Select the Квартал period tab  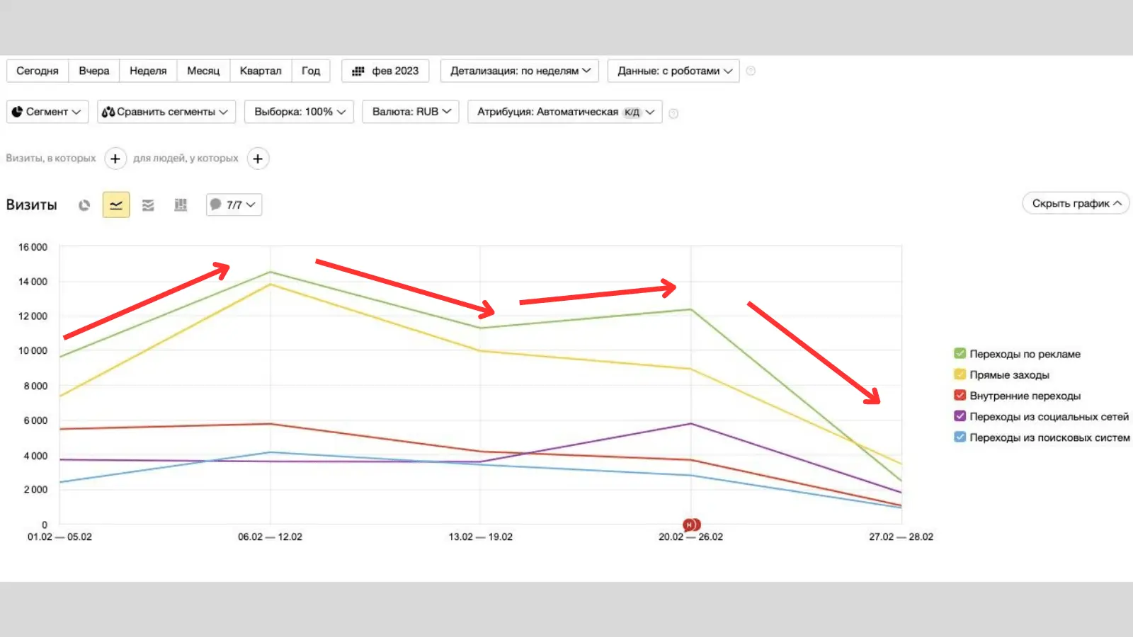[261, 71]
